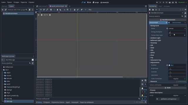
Task: Toggle error messages filter in output
Action: click(x=144, y=92)
